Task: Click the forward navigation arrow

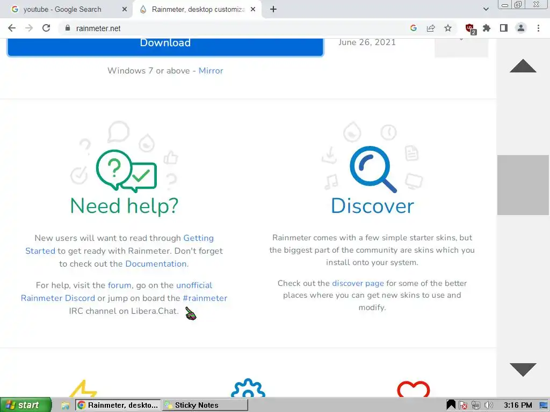Action: pyautogui.click(x=29, y=28)
